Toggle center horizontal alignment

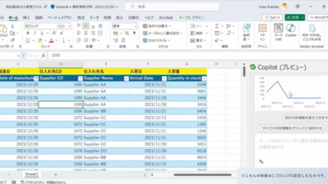point(86,34)
